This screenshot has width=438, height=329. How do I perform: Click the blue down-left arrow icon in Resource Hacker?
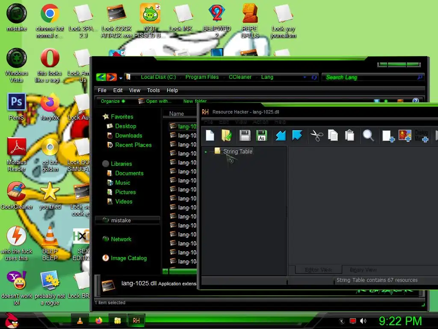(281, 136)
